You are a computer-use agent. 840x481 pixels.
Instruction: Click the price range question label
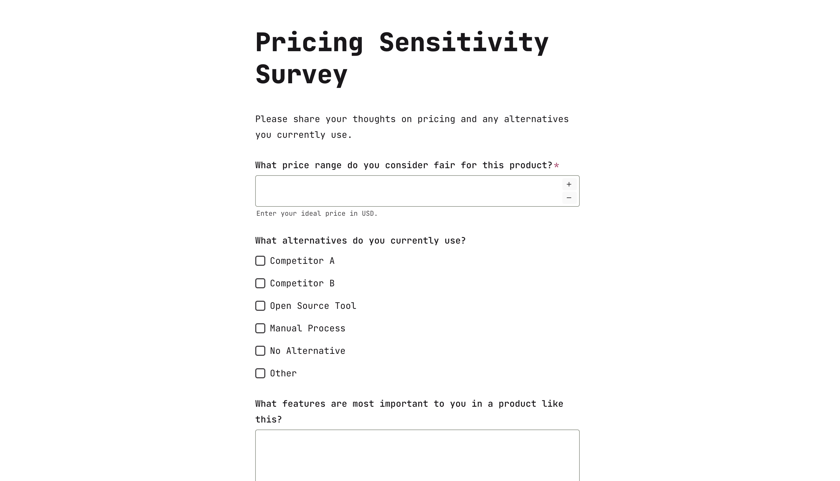click(x=404, y=165)
